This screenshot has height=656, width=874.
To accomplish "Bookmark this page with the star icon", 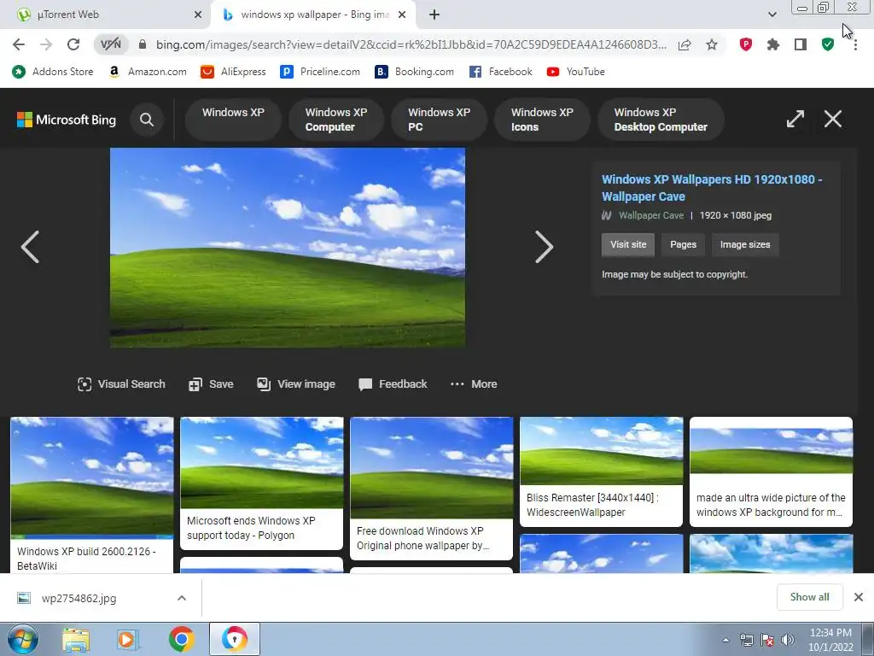I will (x=712, y=44).
